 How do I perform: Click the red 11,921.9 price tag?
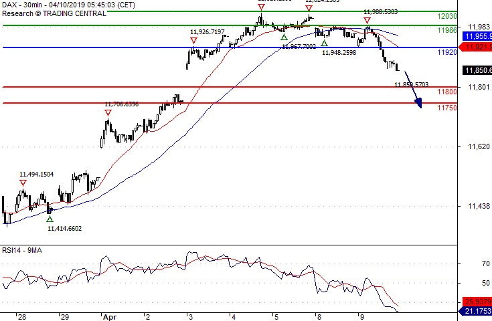[x=475, y=47]
